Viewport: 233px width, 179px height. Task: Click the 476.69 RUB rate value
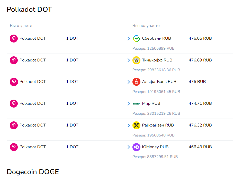(x=200, y=60)
